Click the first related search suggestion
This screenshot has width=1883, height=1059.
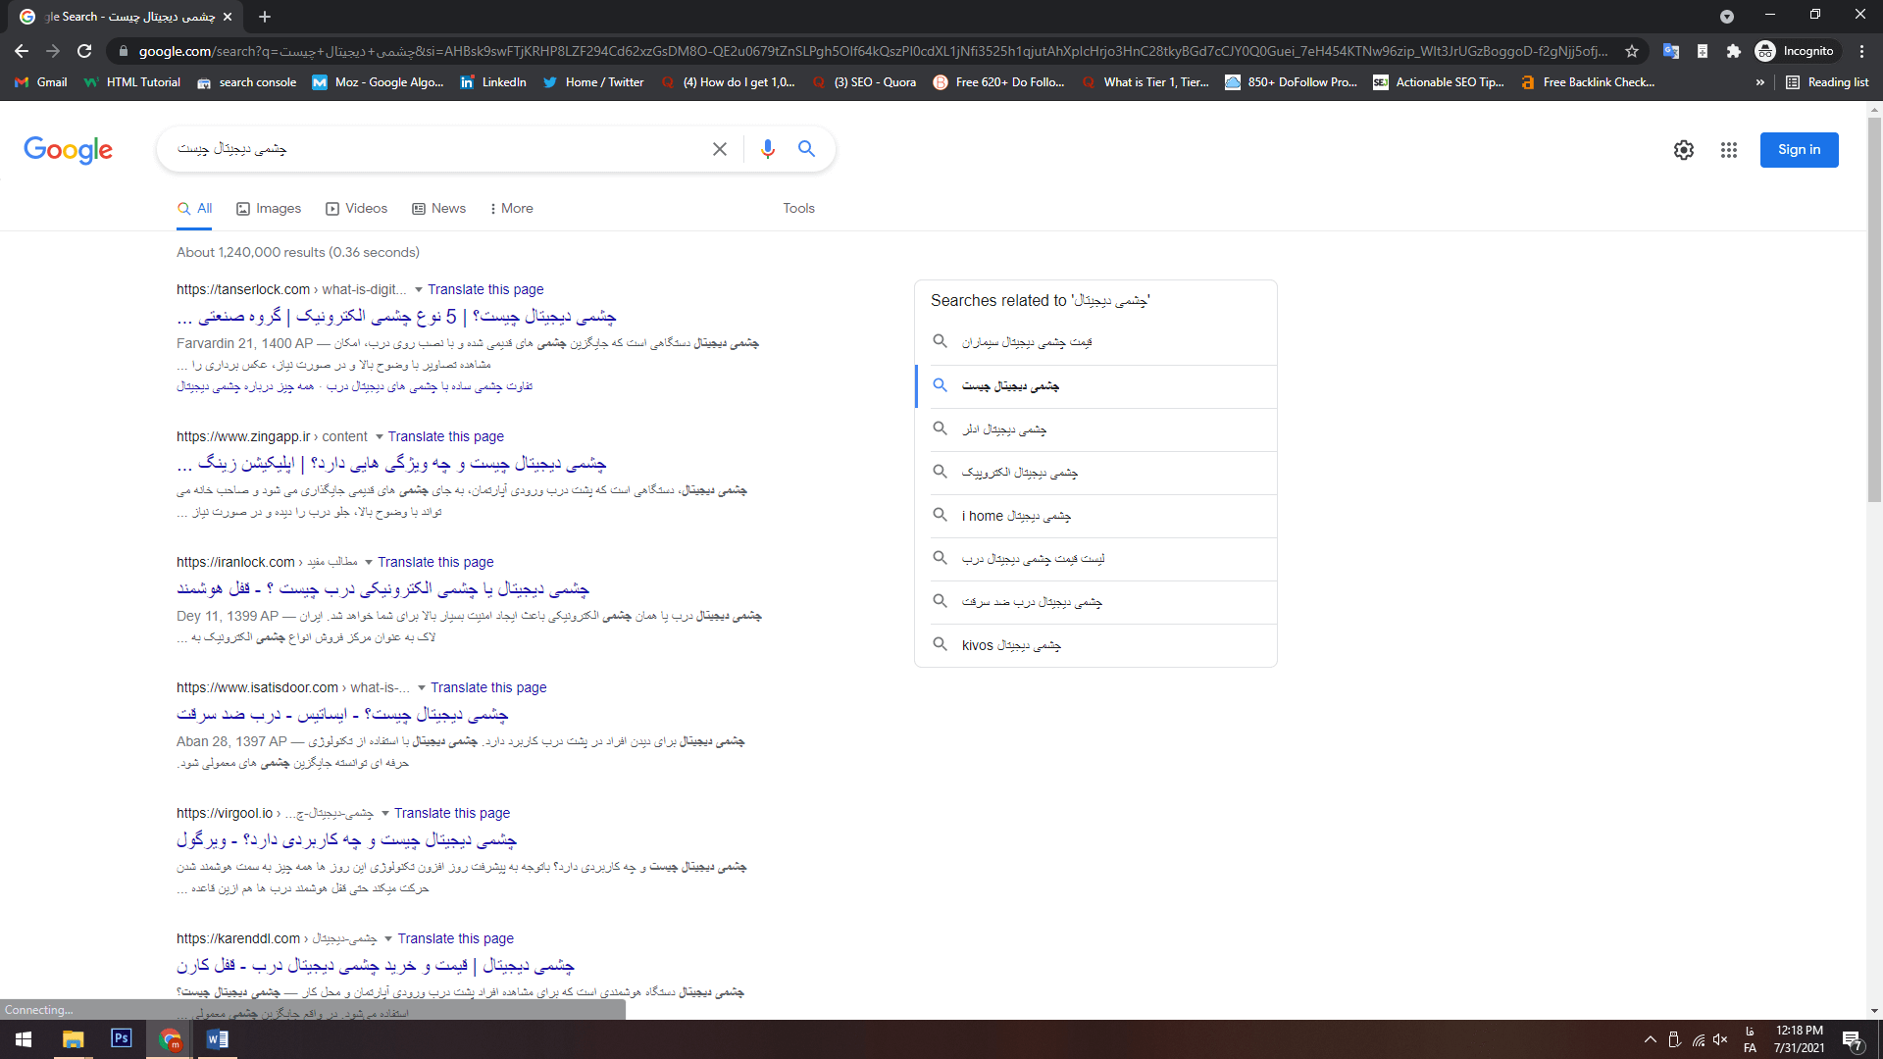(x=1095, y=343)
